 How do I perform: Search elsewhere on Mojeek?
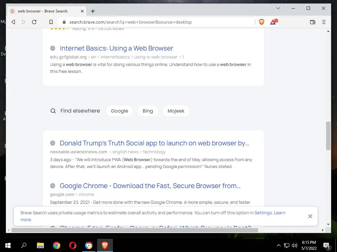click(176, 111)
